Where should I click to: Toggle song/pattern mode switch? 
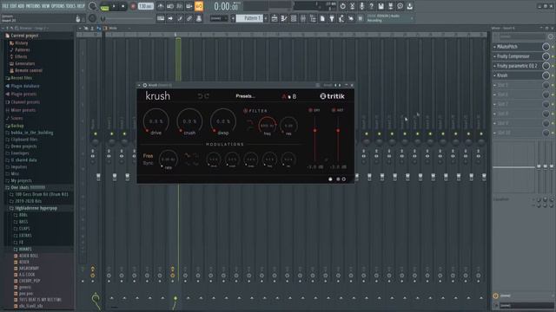tap(104, 6)
